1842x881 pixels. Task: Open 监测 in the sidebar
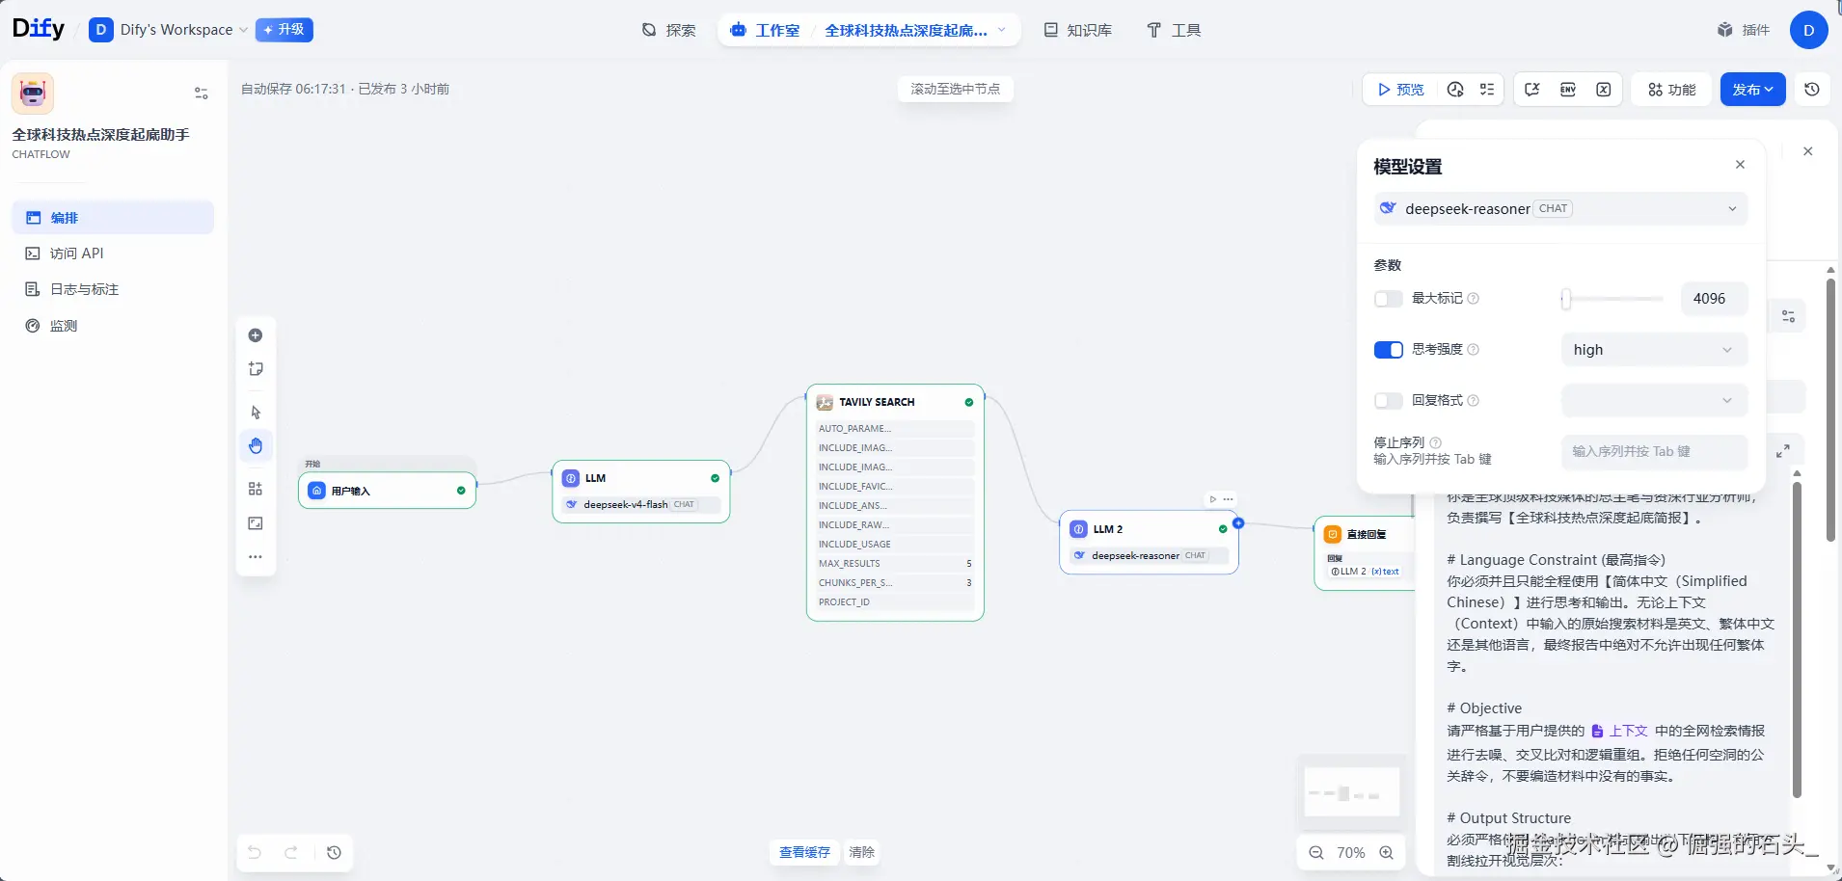tap(113, 326)
